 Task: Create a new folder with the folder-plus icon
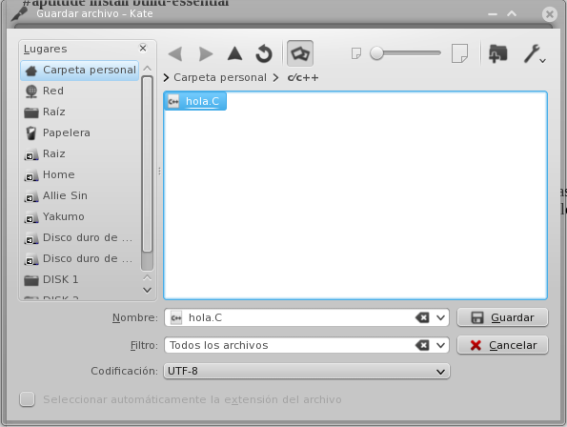coord(498,54)
